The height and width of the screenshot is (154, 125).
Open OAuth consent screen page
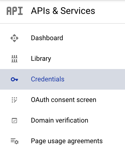pos(62,100)
